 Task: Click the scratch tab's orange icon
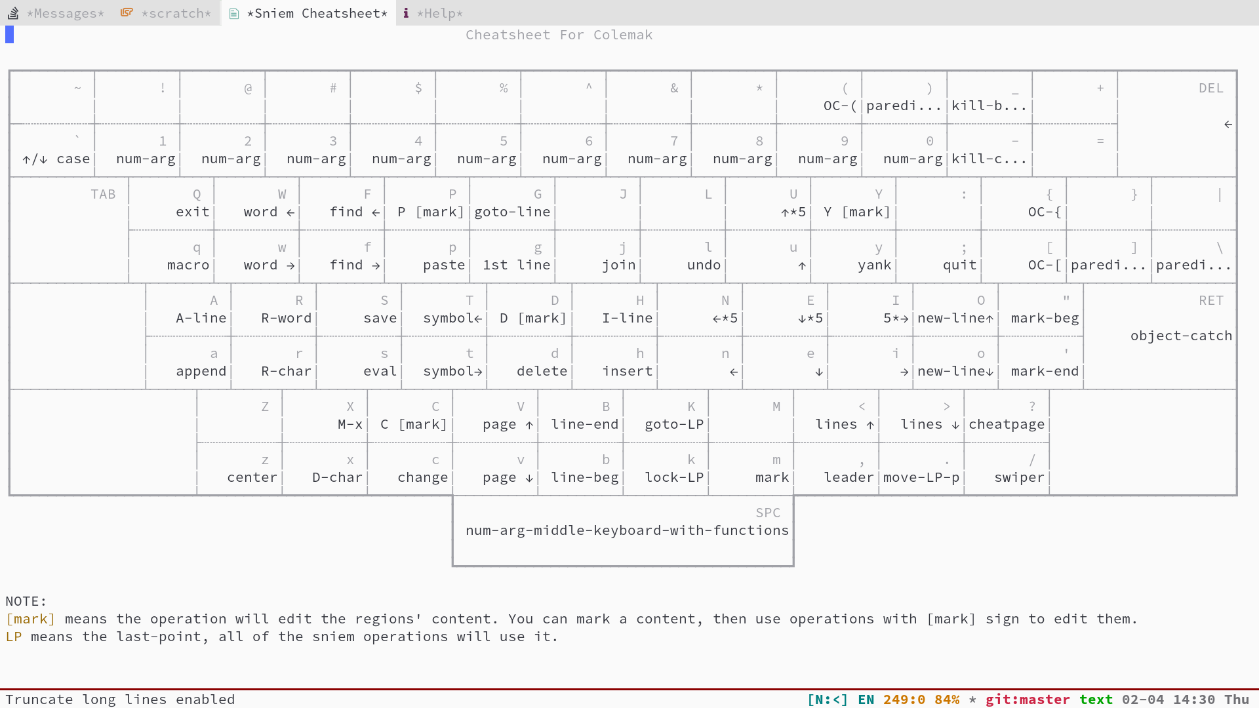point(127,13)
